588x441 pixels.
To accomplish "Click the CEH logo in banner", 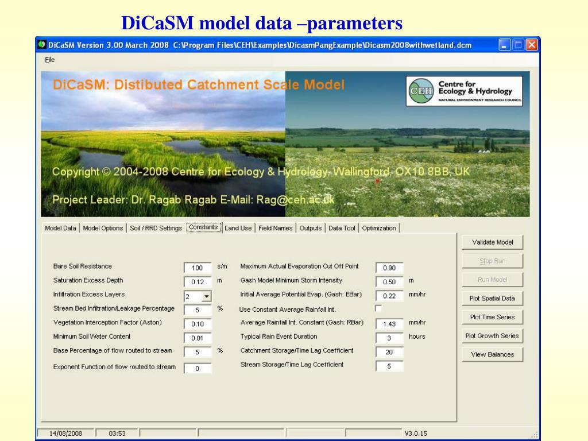I will pyautogui.click(x=464, y=91).
